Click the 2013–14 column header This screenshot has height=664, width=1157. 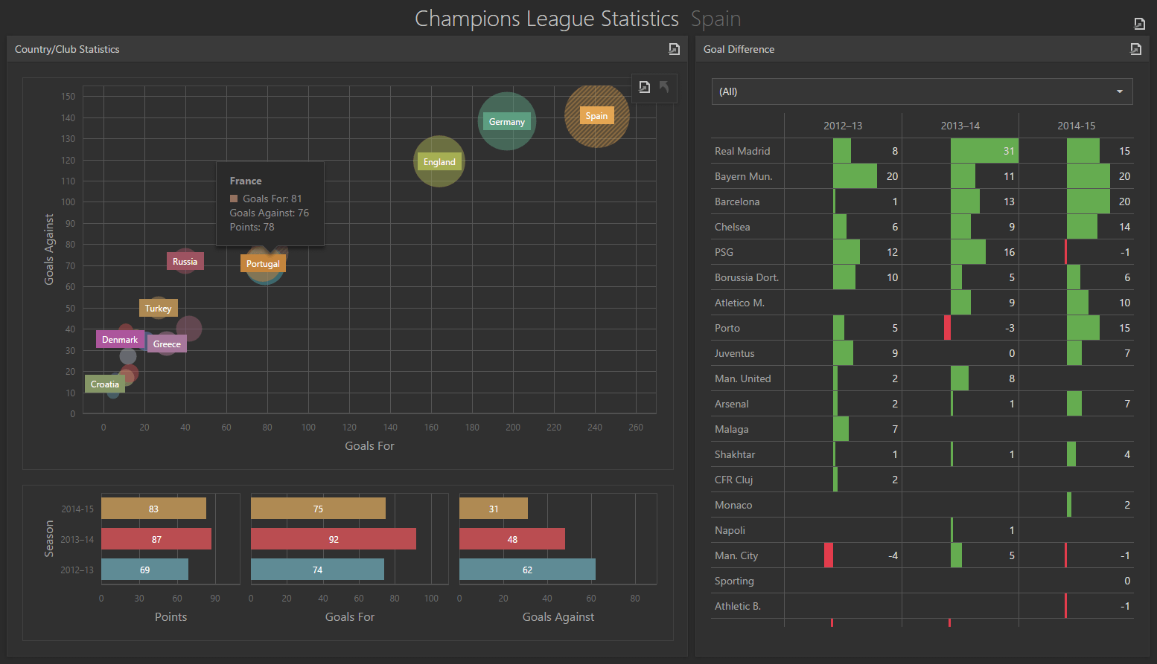pos(960,126)
